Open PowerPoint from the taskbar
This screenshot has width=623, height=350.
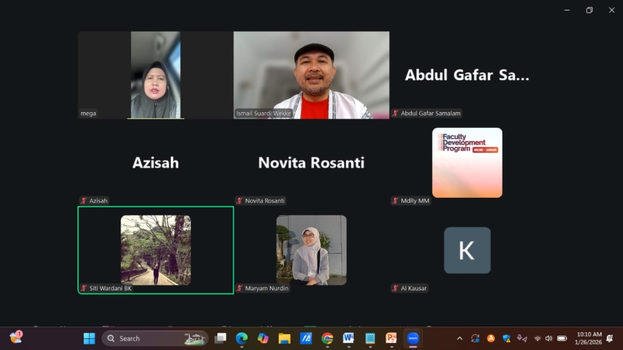tap(391, 338)
